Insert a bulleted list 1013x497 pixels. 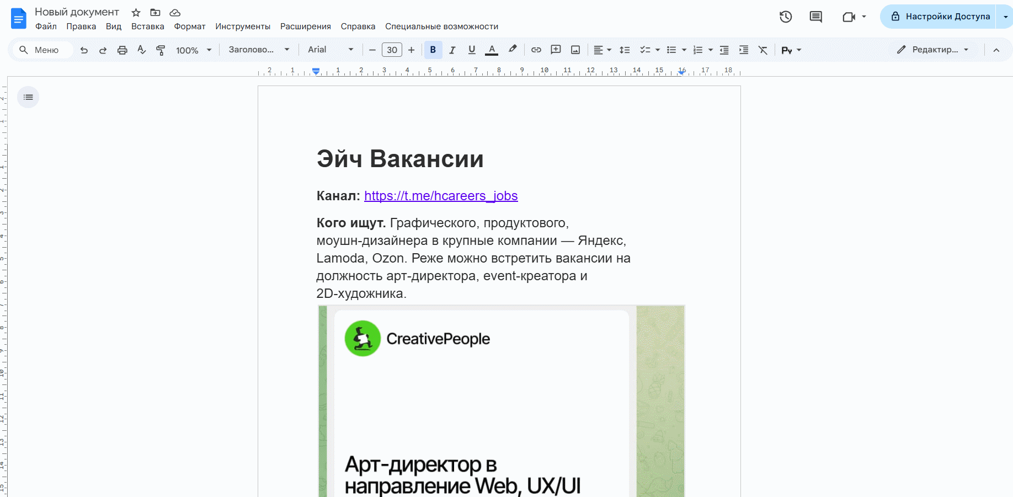point(671,50)
